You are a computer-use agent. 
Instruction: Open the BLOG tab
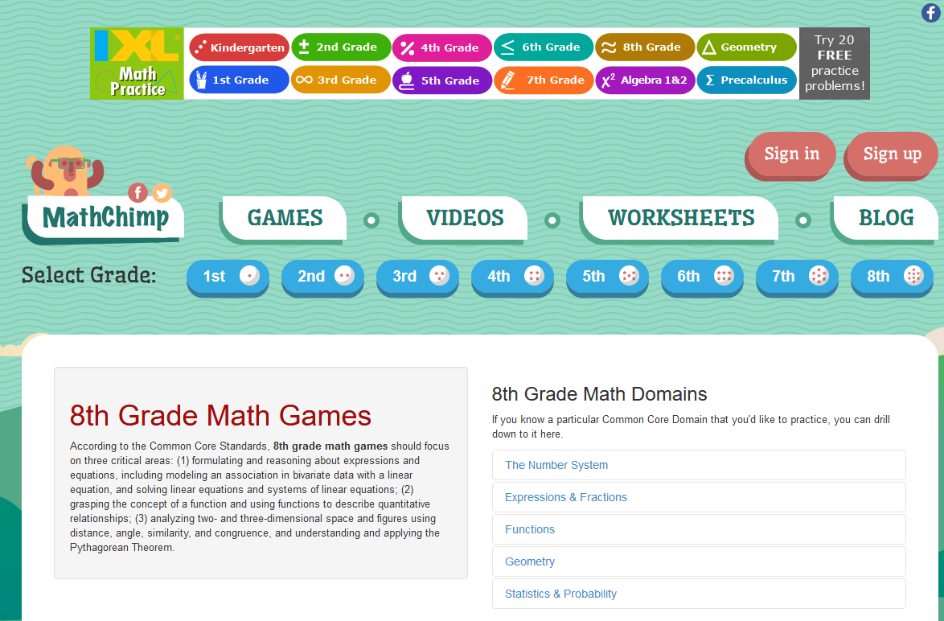coord(885,217)
